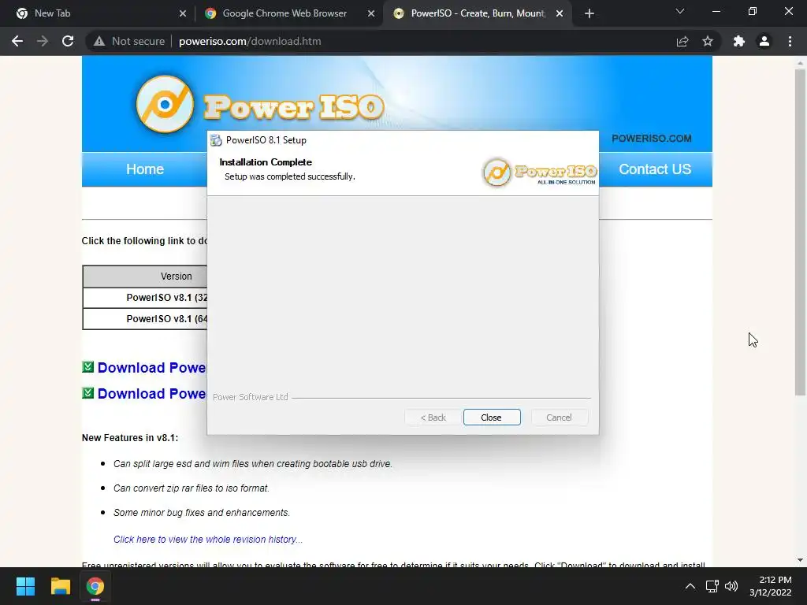Screen dimensions: 807x605
Task: Click the network tray icon
Action: (x=712, y=586)
